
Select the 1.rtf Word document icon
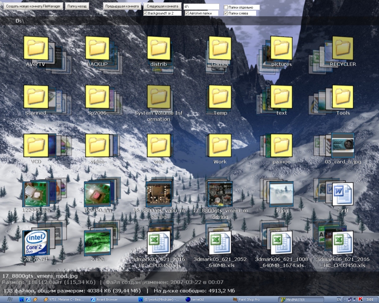click(x=343, y=194)
